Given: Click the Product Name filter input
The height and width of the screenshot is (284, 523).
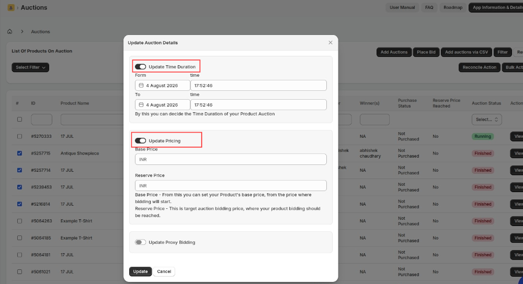Looking at the screenshot, I should (x=92, y=120).
